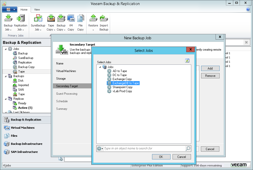This screenshot has width=253, height=170.
Task: Select Disk under Backups
Action: tap(18, 81)
